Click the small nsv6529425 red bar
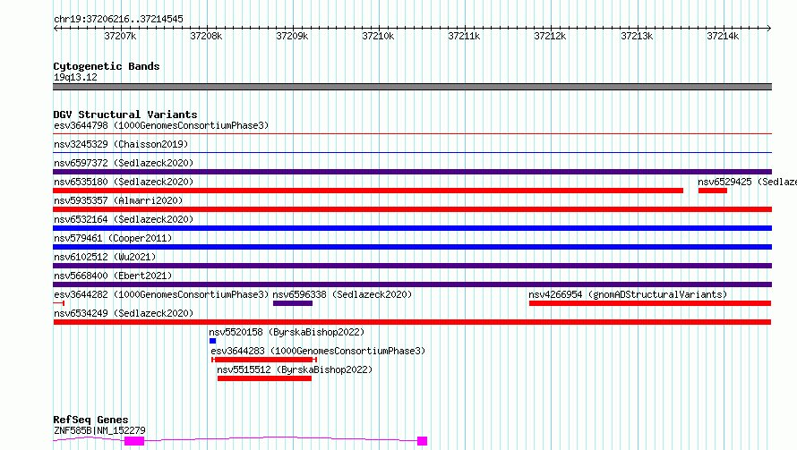Screen dimensions: 797x450 pos(713,191)
